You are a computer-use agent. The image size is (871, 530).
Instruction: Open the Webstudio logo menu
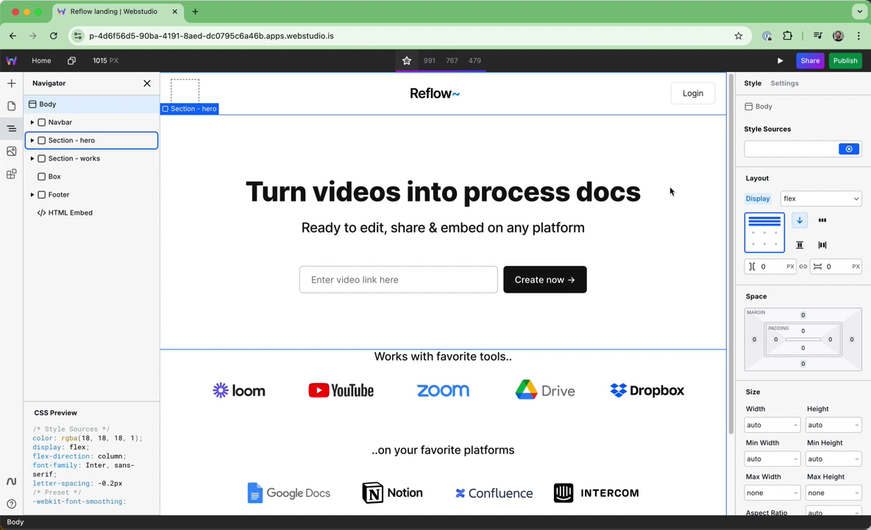12,60
